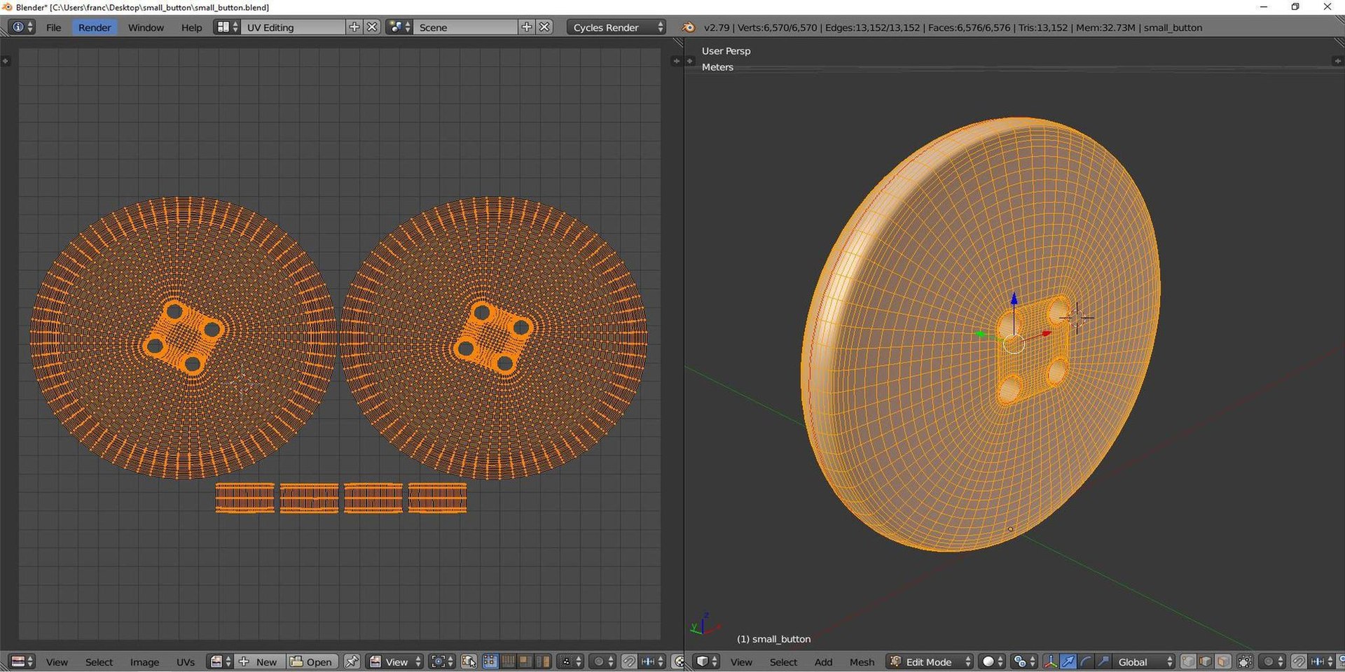Open the 3D View's View menu
This screenshot has height=672, width=1345.
click(741, 661)
